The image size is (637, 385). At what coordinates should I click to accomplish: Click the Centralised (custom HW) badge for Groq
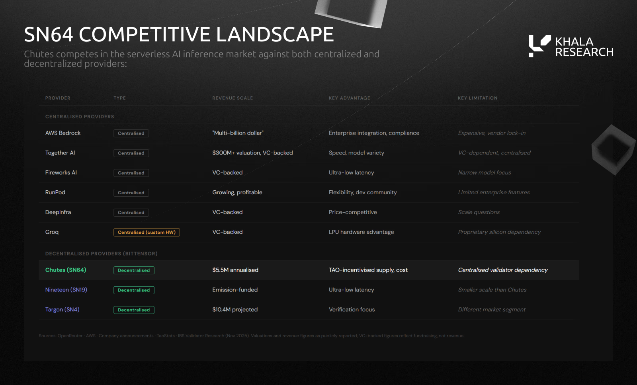pyautogui.click(x=147, y=233)
